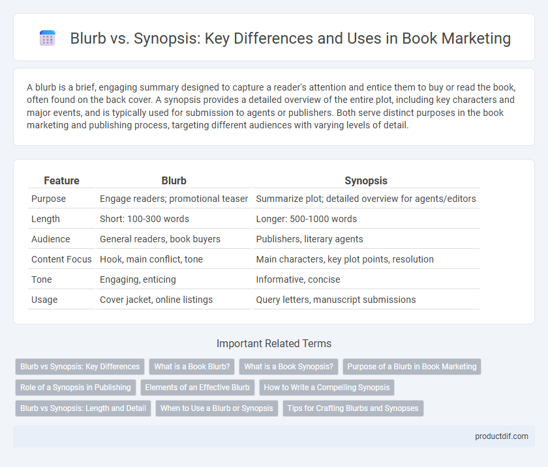Viewport: 548px width, 467px height.
Task: Click 'Publishers, literary agents' cell
Action: tap(366, 239)
